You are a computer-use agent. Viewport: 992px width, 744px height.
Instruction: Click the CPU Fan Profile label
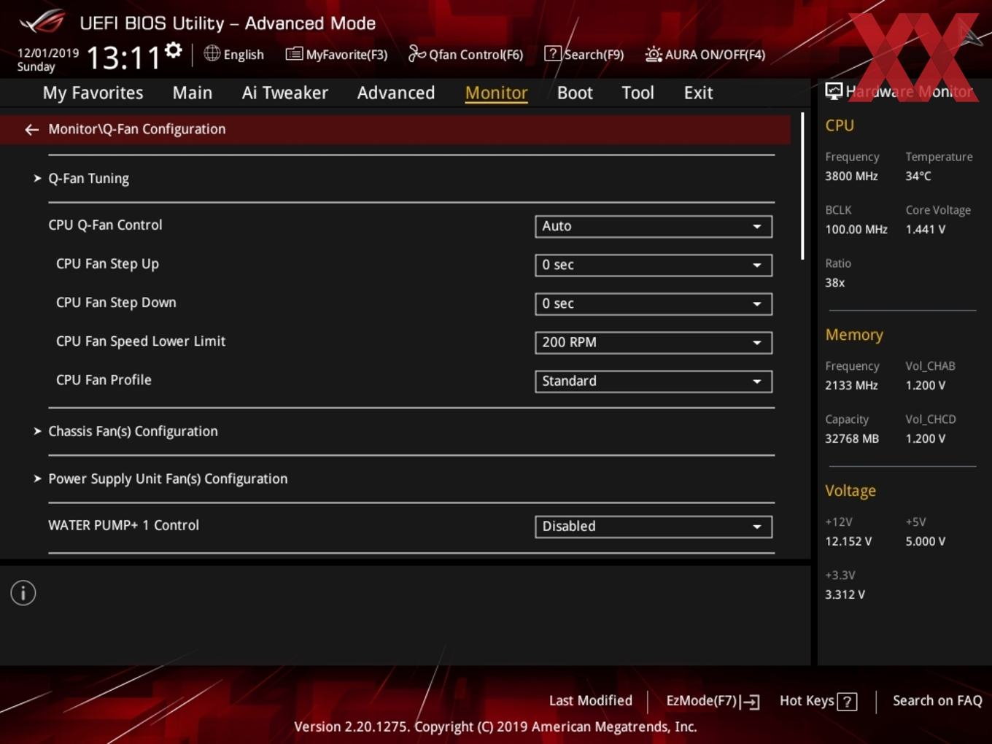point(104,380)
